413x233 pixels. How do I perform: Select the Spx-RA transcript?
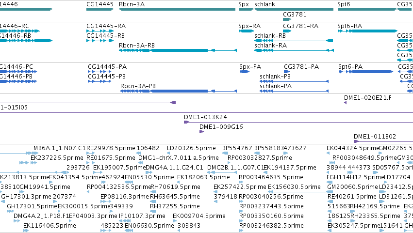click(x=246, y=31)
